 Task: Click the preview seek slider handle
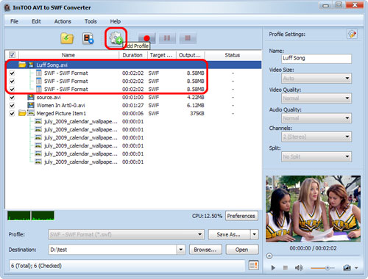click(x=269, y=256)
